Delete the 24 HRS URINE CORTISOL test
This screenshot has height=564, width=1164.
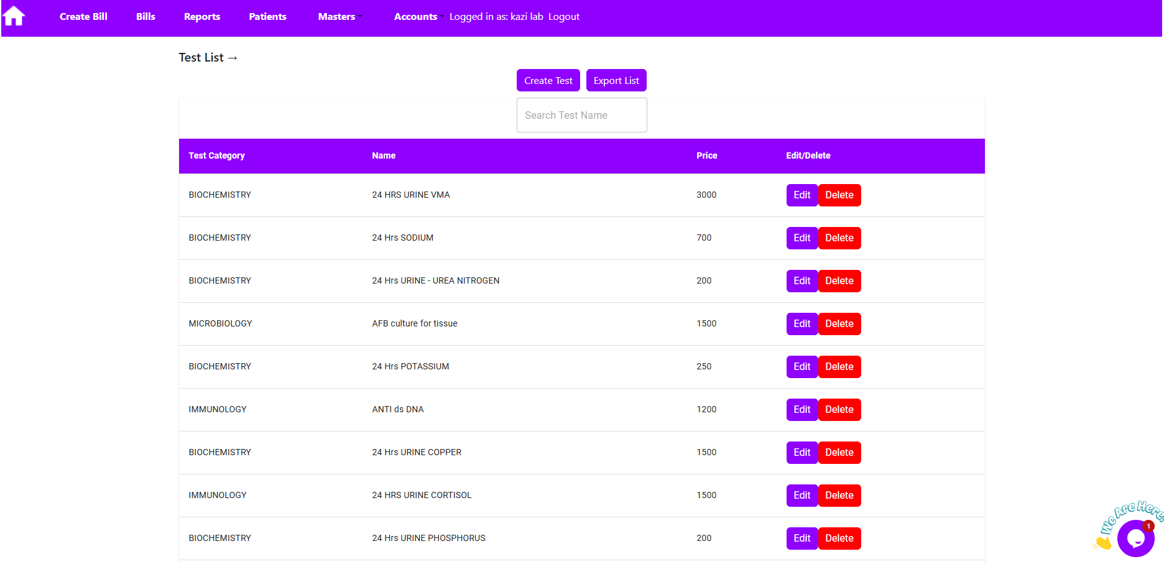(839, 496)
